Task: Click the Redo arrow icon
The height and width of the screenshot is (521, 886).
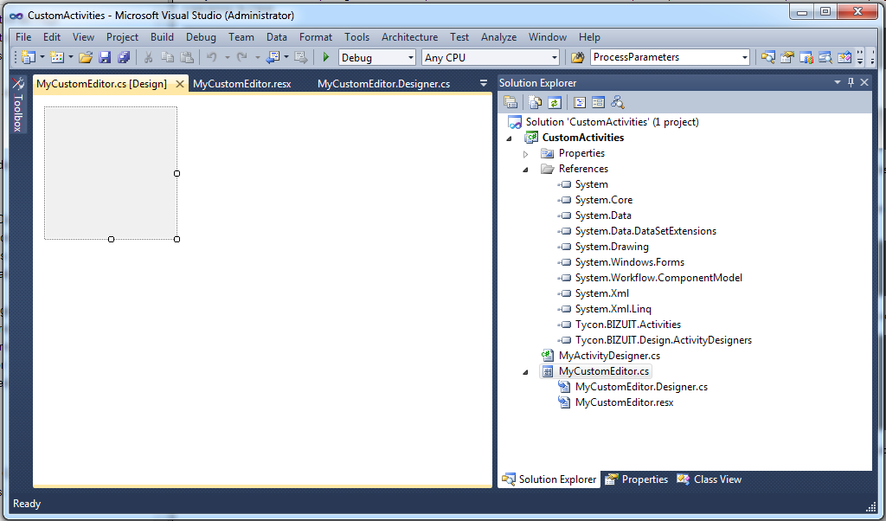Action: (x=242, y=57)
